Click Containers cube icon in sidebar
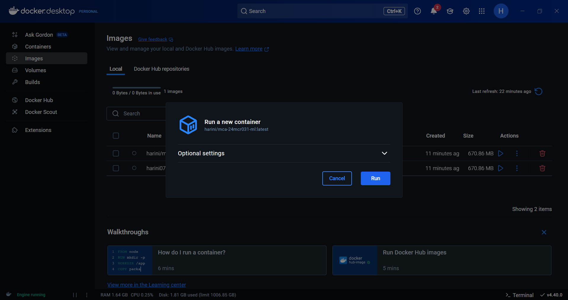This screenshot has height=300, width=568. (x=15, y=46)
